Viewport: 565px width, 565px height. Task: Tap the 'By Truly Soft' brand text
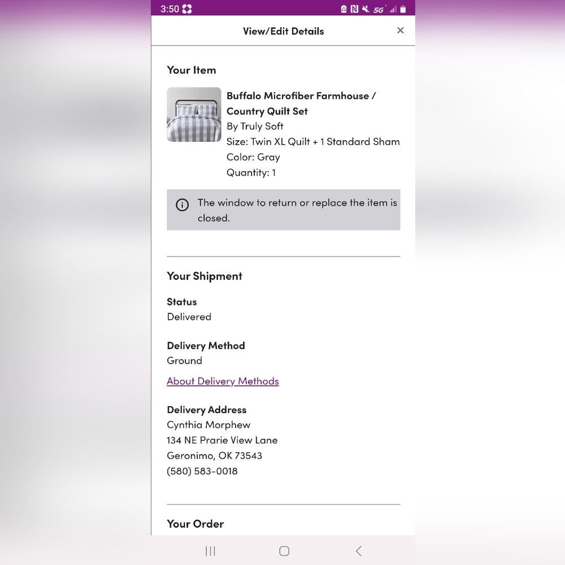point(255,126)
